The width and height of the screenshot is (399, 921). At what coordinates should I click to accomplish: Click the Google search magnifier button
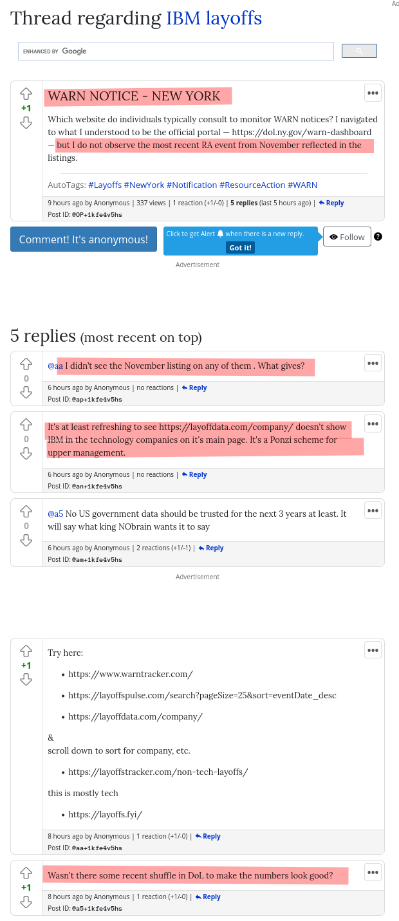(x=359, y=51)
